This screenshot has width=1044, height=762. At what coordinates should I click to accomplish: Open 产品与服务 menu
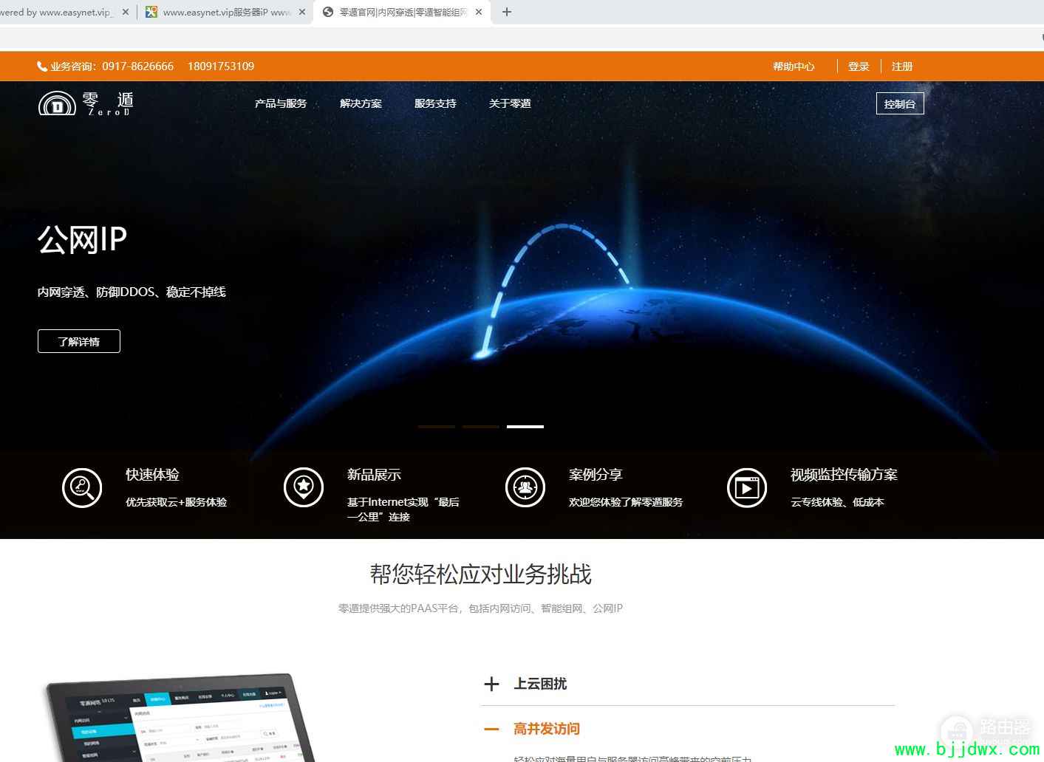pyautogui.click(x=281, y=103)
